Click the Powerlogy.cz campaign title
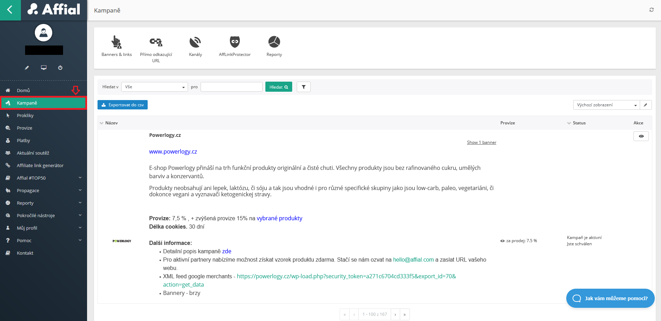Screen dimensions: 661x321 (x=165, y=135)
